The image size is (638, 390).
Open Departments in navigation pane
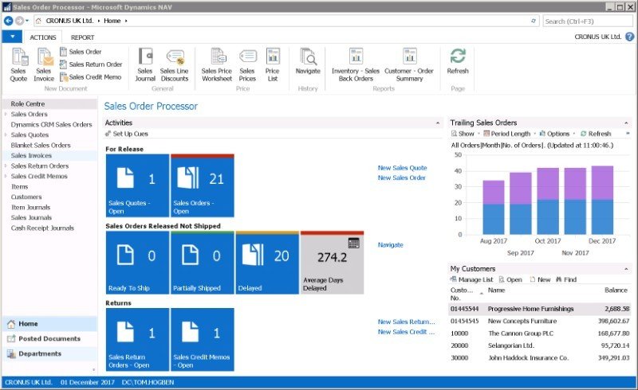[x=49, y=354]
